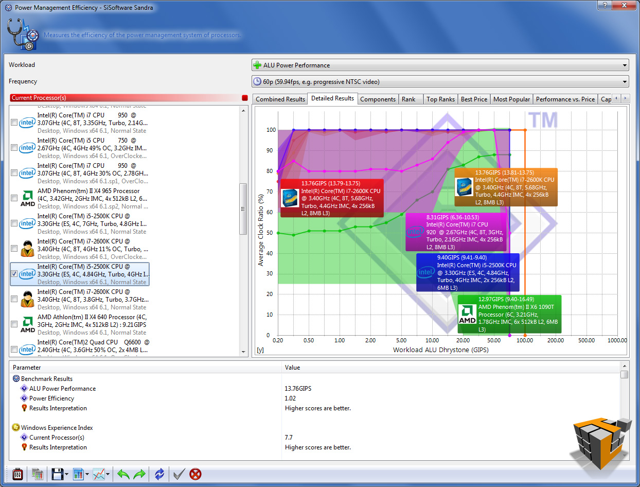
Task: Click the Benchmark Results section icon
Action: pyautogui.click(x=16, y=379)
